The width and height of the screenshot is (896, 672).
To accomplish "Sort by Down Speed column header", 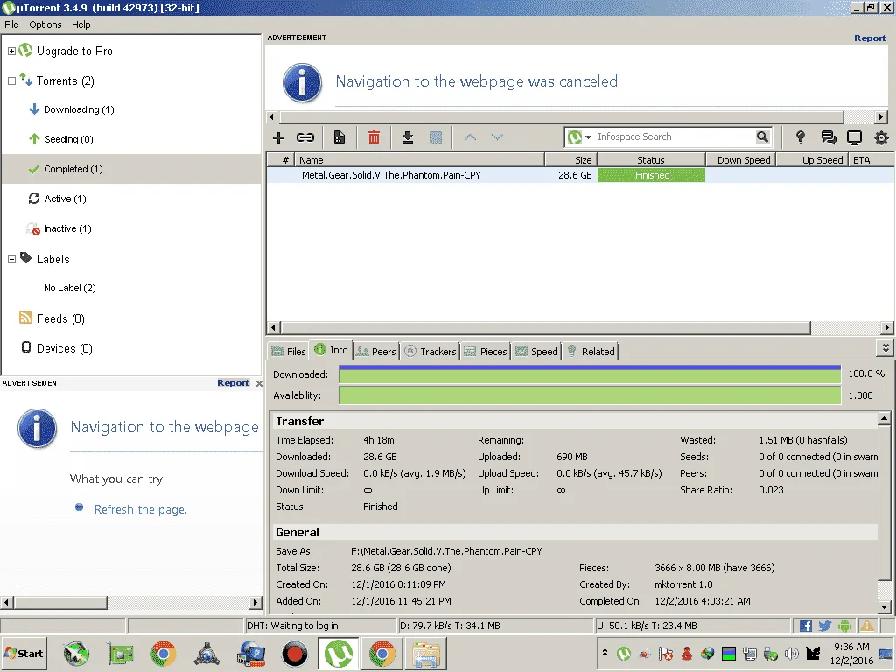I will pyautogui.click(x=742, y=160).
